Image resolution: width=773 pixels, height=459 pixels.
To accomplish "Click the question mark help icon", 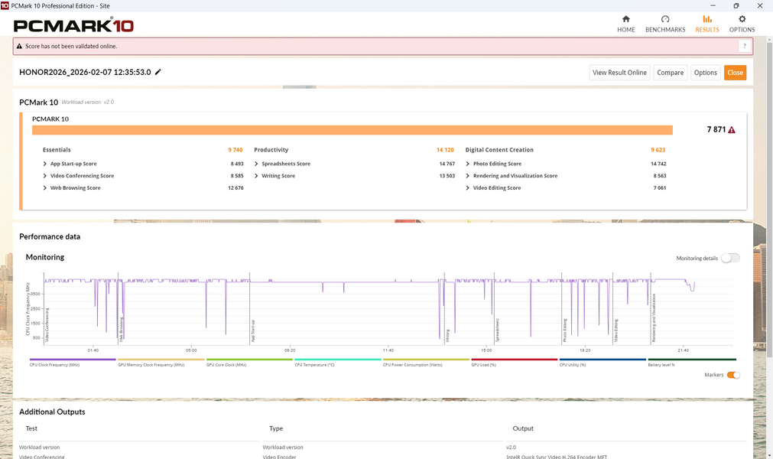I will pyautogui.click(x=743, y=47).
